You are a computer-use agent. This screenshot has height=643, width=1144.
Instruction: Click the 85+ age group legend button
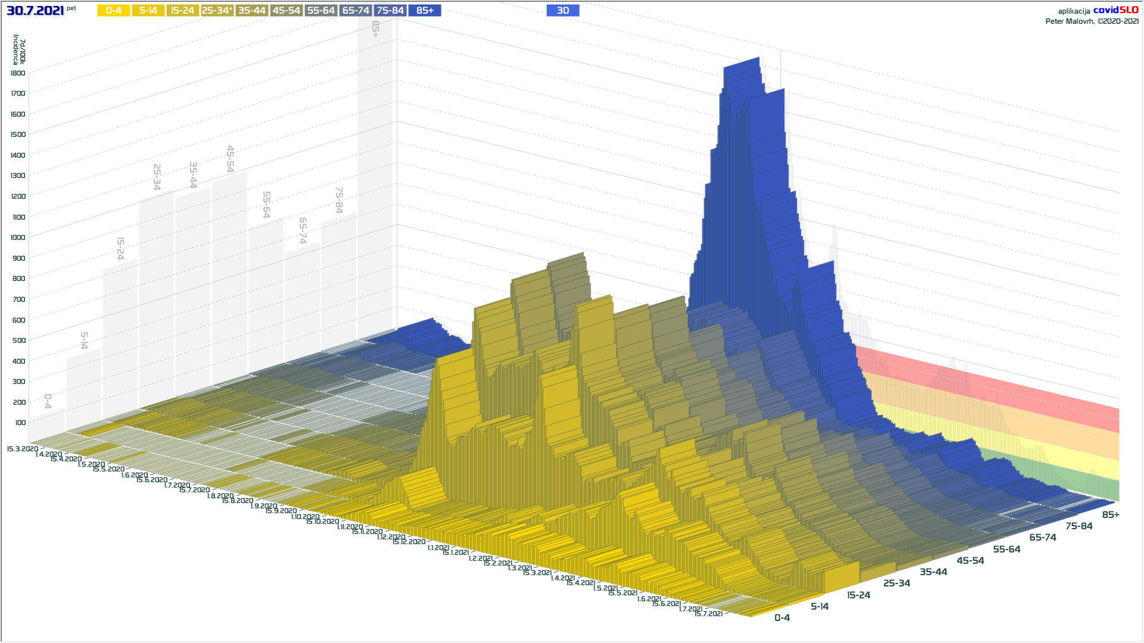(x=425, y=11)
